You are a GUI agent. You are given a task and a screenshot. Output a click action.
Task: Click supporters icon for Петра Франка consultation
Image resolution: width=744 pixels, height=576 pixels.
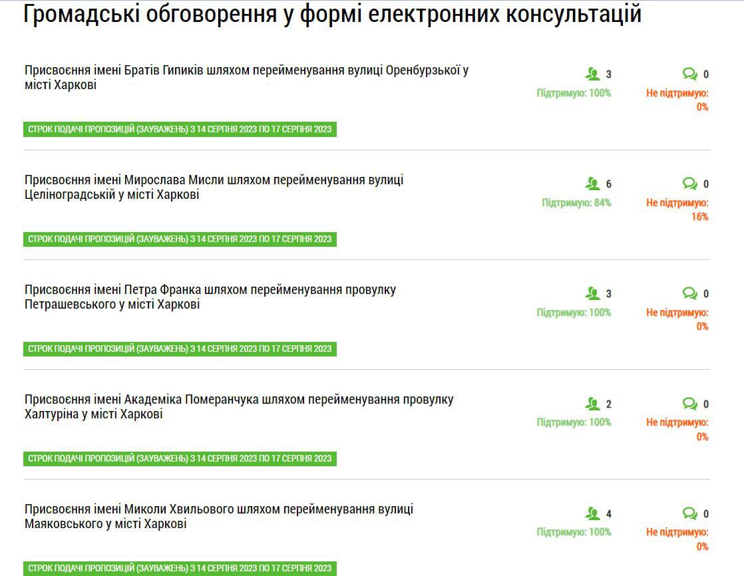tap(592, 293)
